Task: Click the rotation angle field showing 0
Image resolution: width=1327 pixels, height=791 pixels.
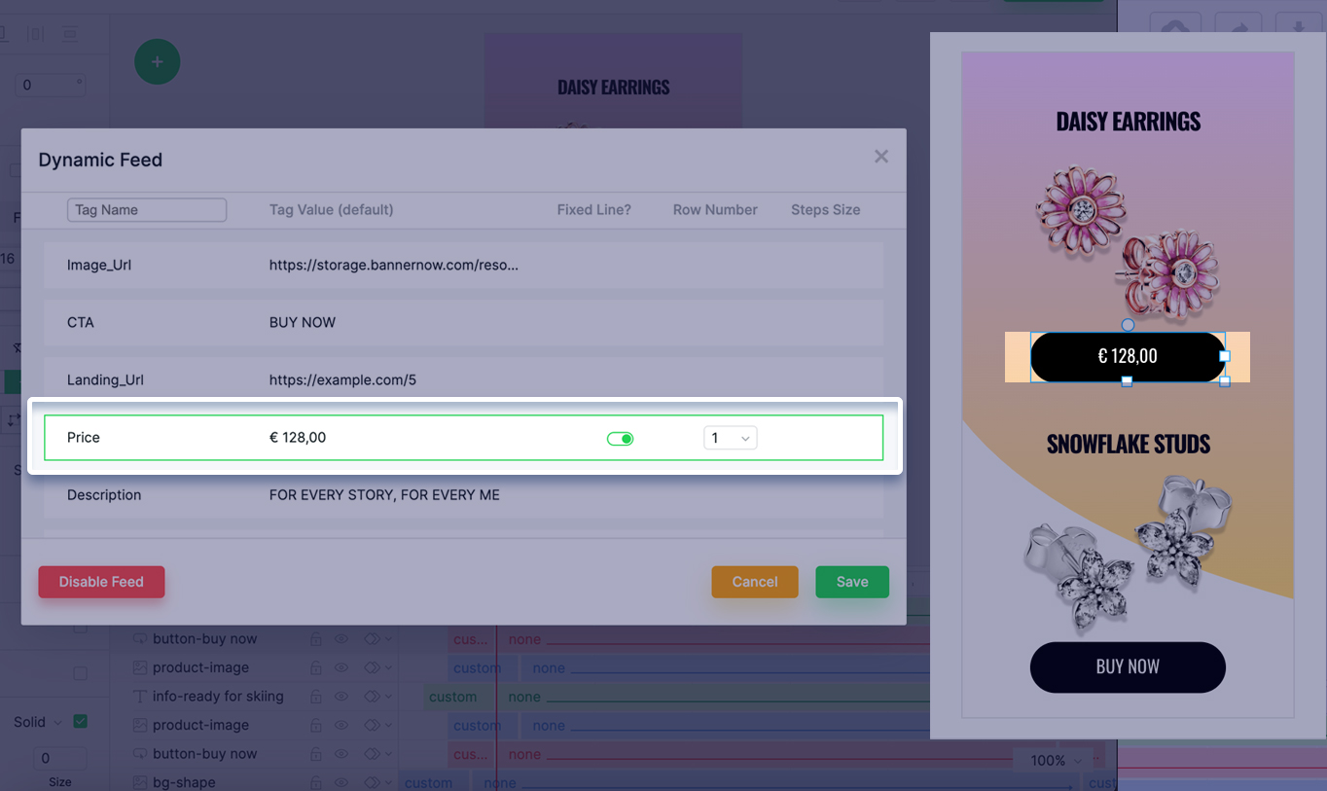Action: pos(49,85)
